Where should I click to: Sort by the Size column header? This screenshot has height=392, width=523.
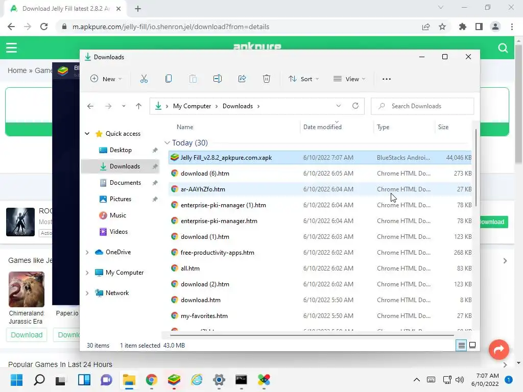pyautogui.click(x=443, y=127)
